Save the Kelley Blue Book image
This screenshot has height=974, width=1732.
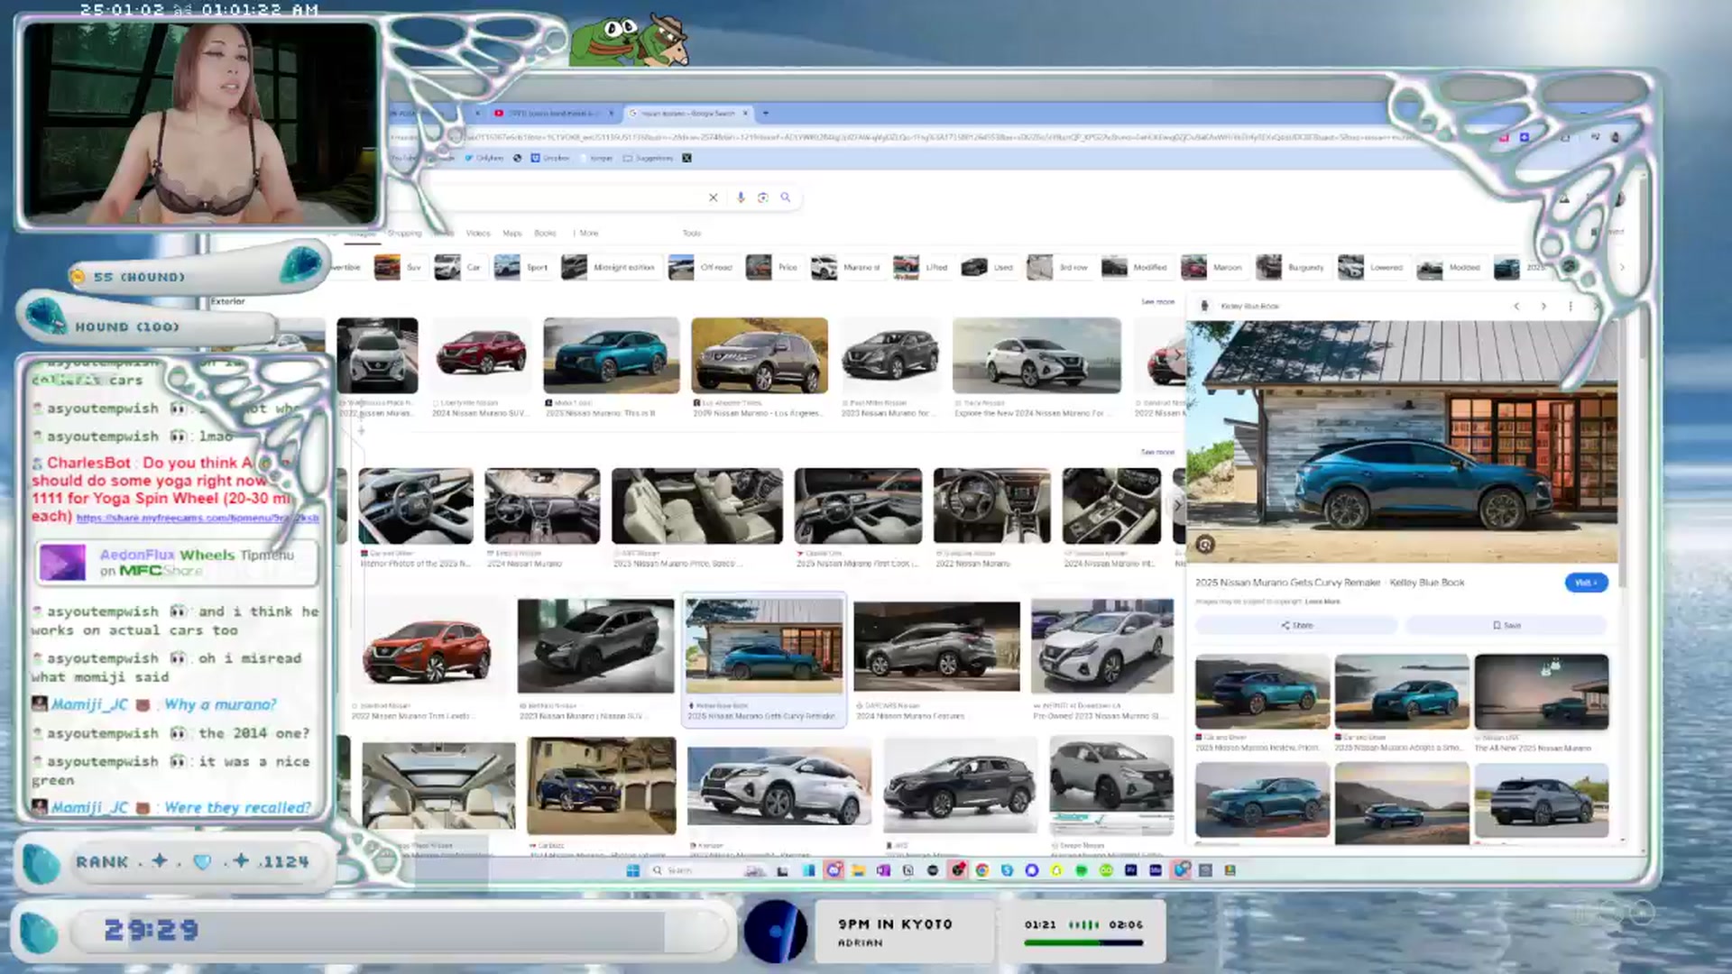pos(1506,625)
